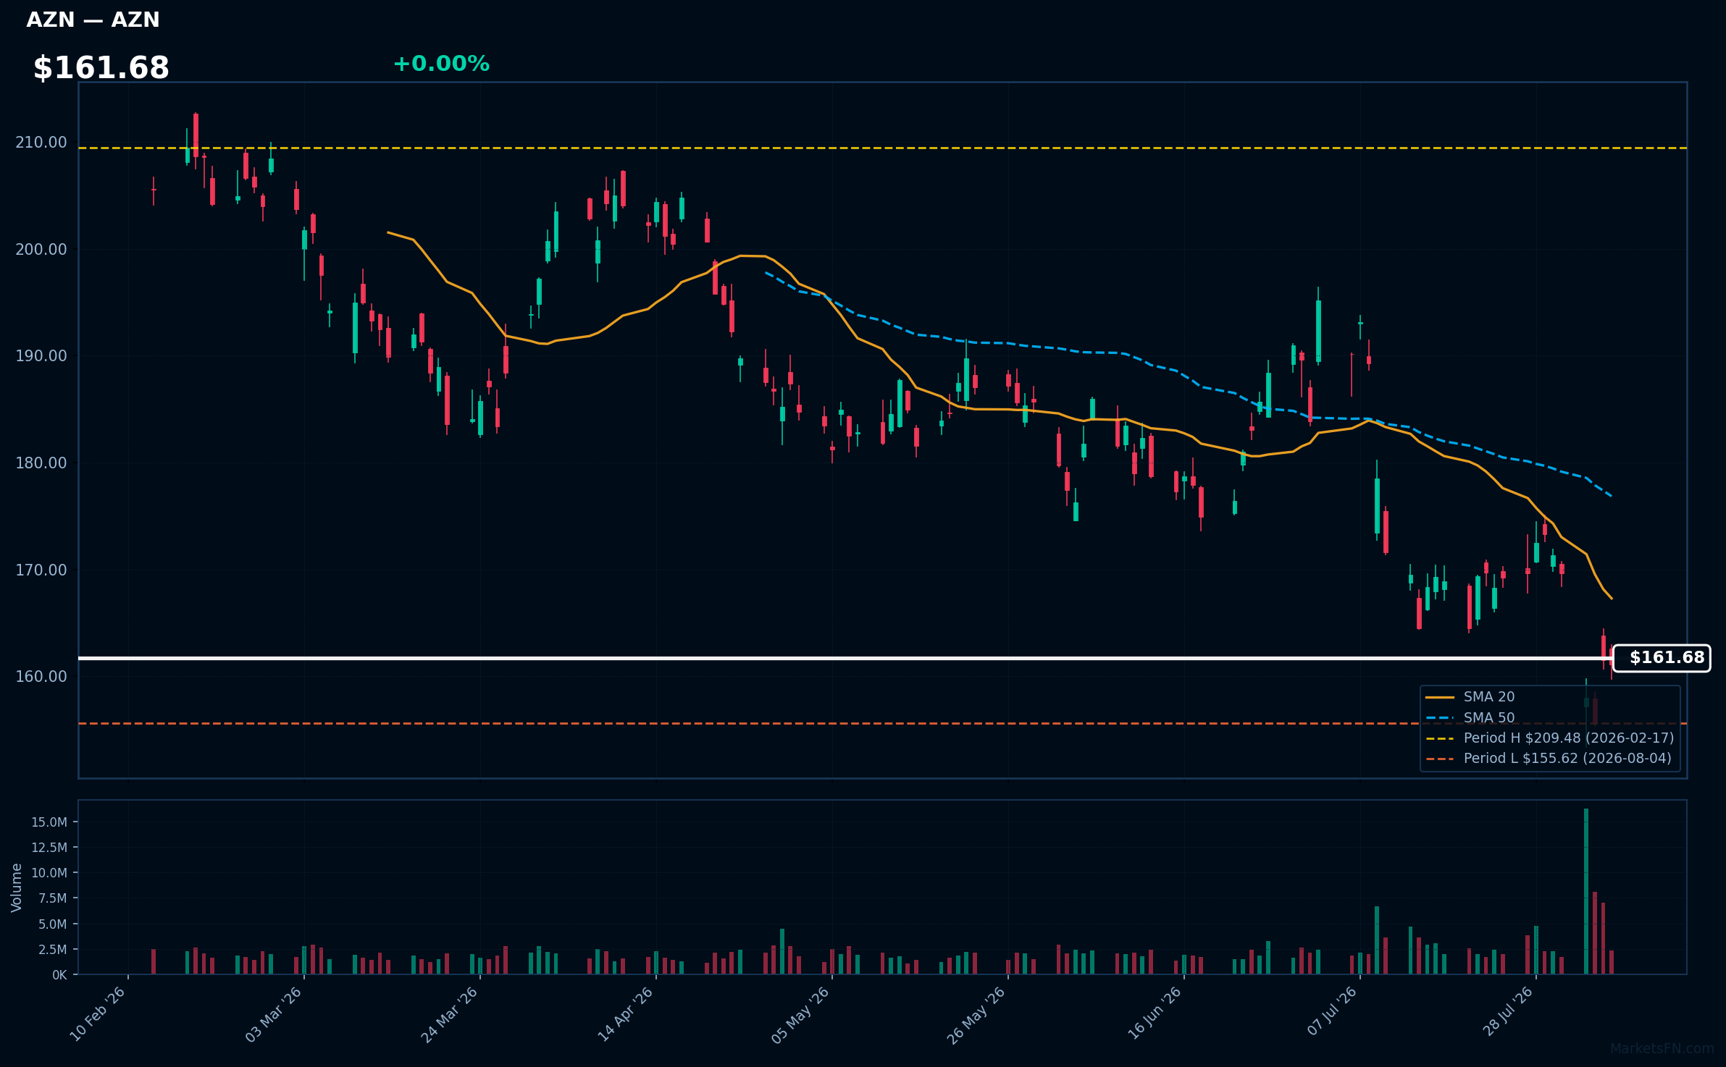The height and width of the screenshot is (1067, 1726).
Task: Click the tallest green volume bar
Action: tap(1586, 892)
